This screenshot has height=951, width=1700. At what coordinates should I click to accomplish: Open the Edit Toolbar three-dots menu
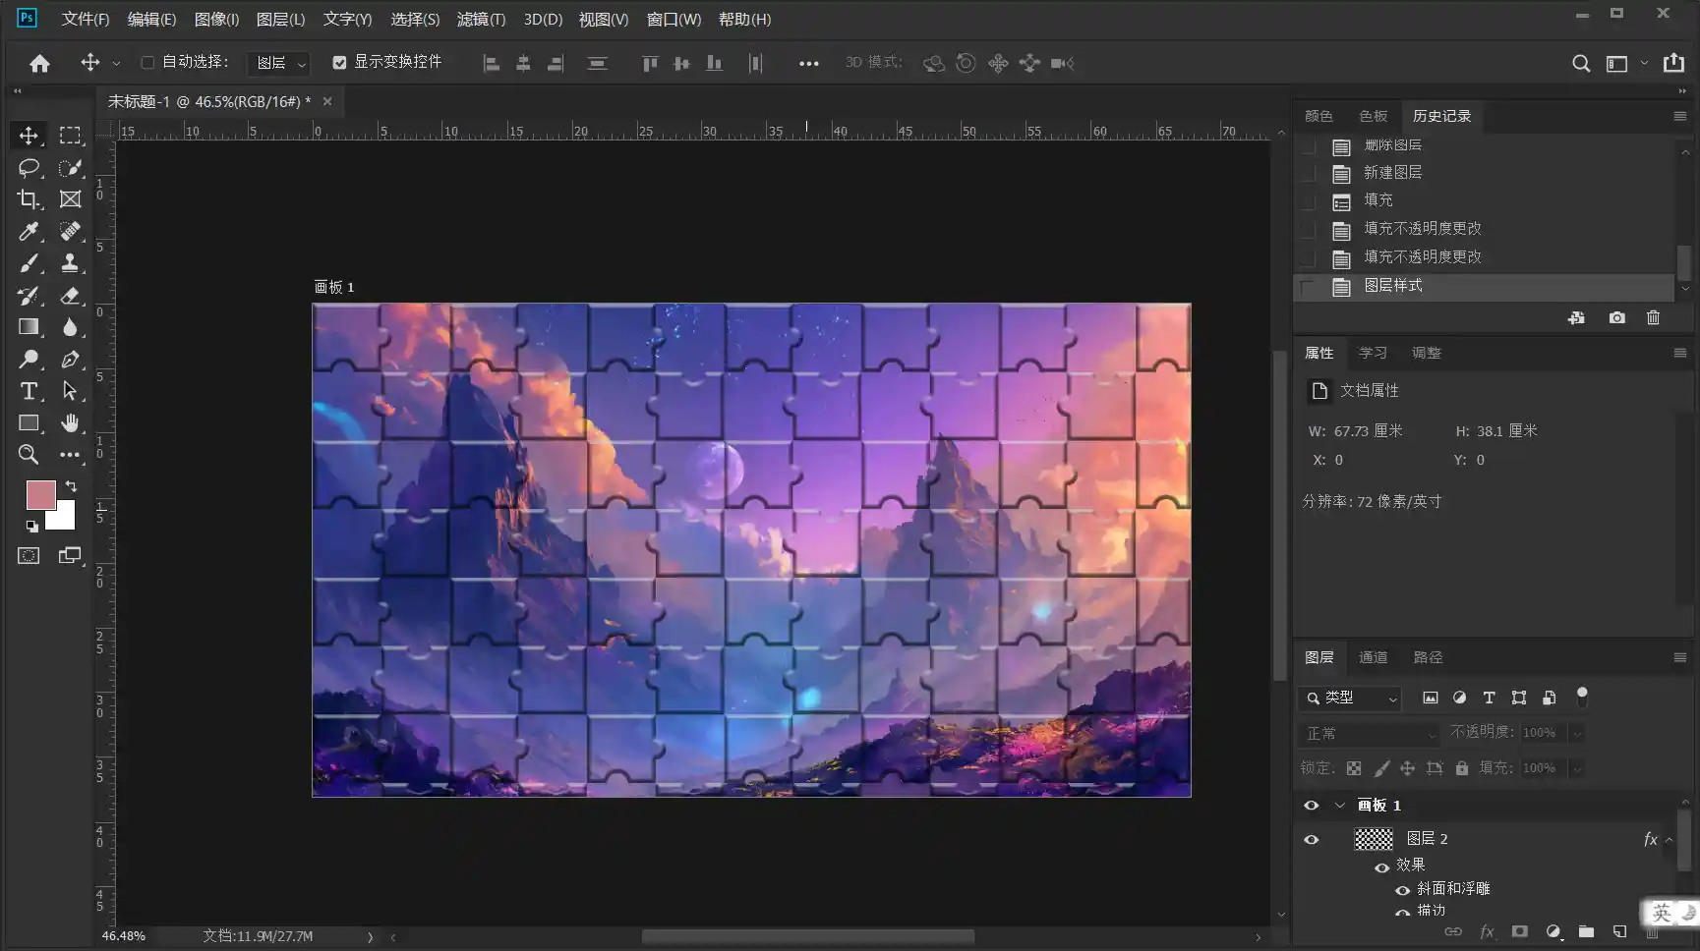[x=70, y=455]
